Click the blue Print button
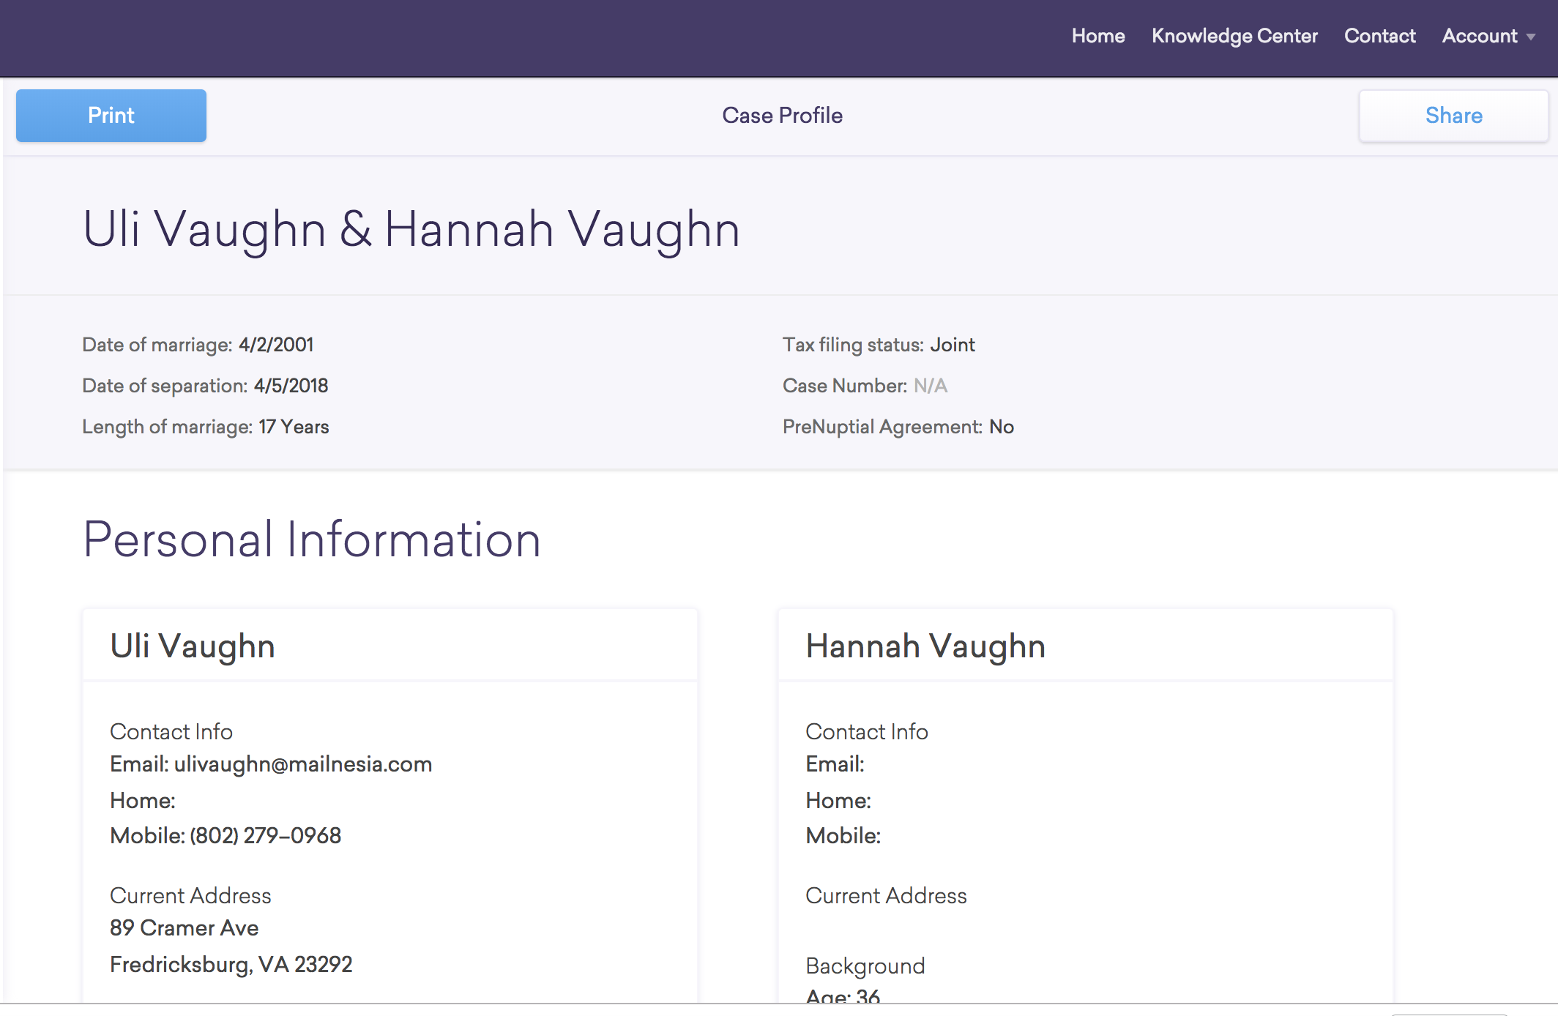 pyautogui.click(x=111, y=116)
